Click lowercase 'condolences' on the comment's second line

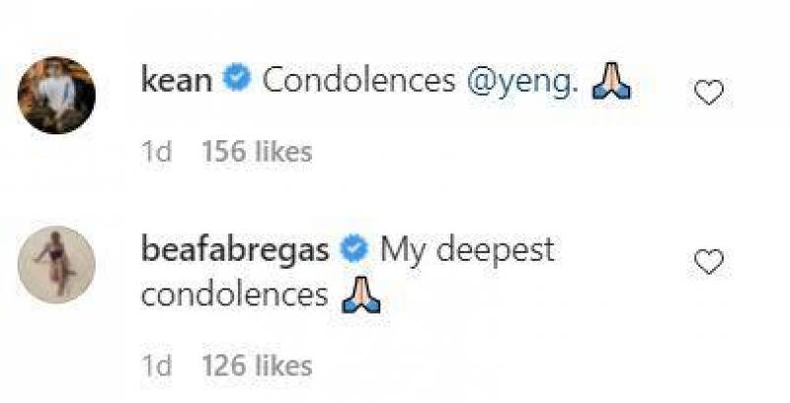(x=234, y=294)
